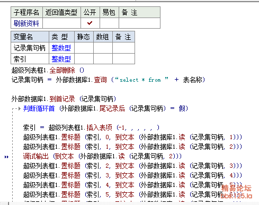Image resolution: width=259 pixels, height=205 pixels.
Task: Select the subroutine name 刷新资料
Action: click(26, 23)
